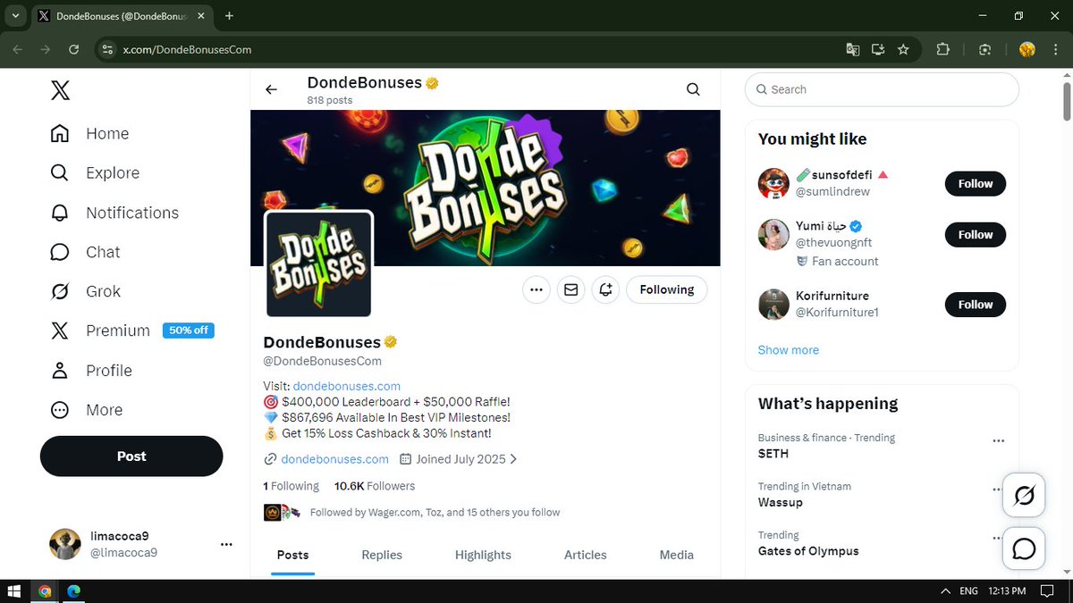The width and height of the screenshot is (1073, 603).
Task: Switch to the Highlights tab
Action: pyautogui.click(x=483, y=555)
